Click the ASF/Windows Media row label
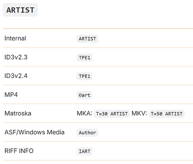Viewport: 193px width, 164px height. point(35,132)
